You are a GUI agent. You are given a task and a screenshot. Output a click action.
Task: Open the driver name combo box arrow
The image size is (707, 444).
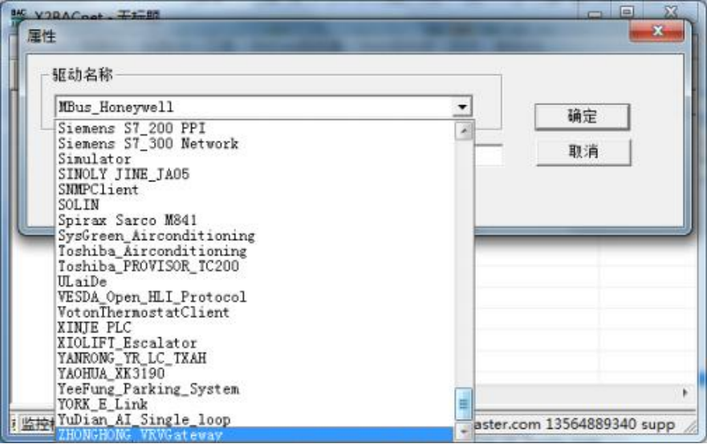(x=462, y=107)
